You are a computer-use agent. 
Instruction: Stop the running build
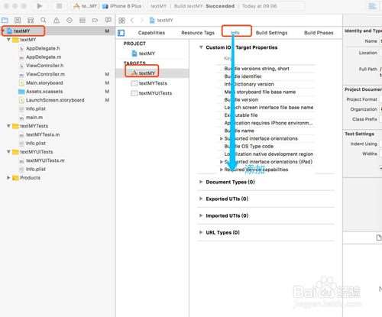[59, 6]
